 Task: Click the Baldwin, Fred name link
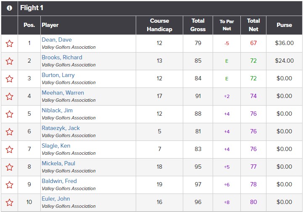point(59,181)
